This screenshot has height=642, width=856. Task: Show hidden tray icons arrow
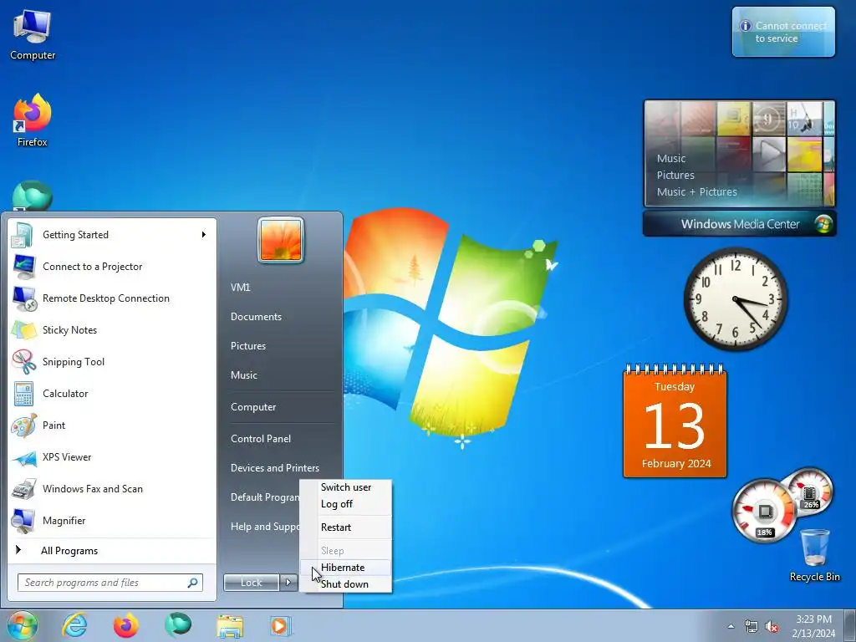[x=731, y=626]
